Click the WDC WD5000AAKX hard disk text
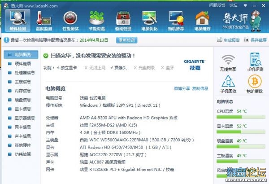This screenshot has width=269, height=184. (137, 140)
